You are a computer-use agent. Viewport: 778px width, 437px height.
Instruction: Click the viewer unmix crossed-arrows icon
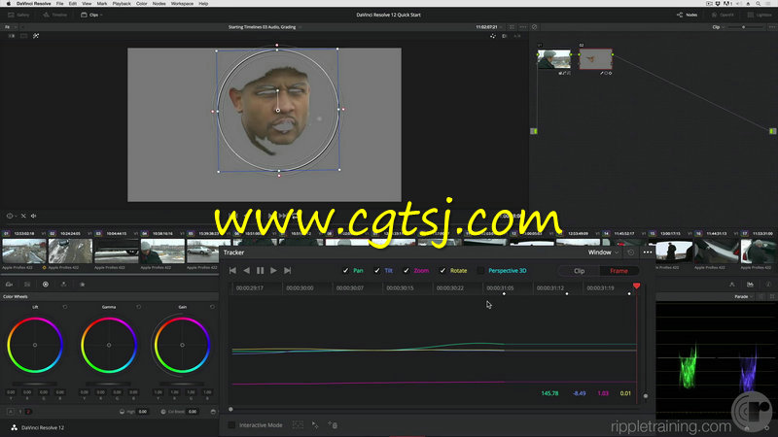23,216
